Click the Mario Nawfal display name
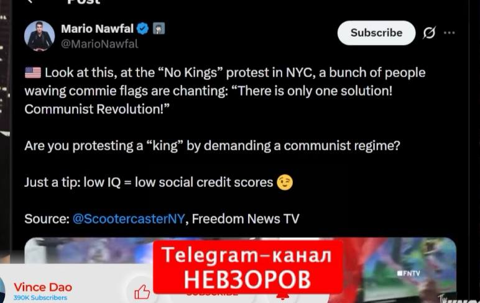480x303 pixels. click(x=97, y=29)
